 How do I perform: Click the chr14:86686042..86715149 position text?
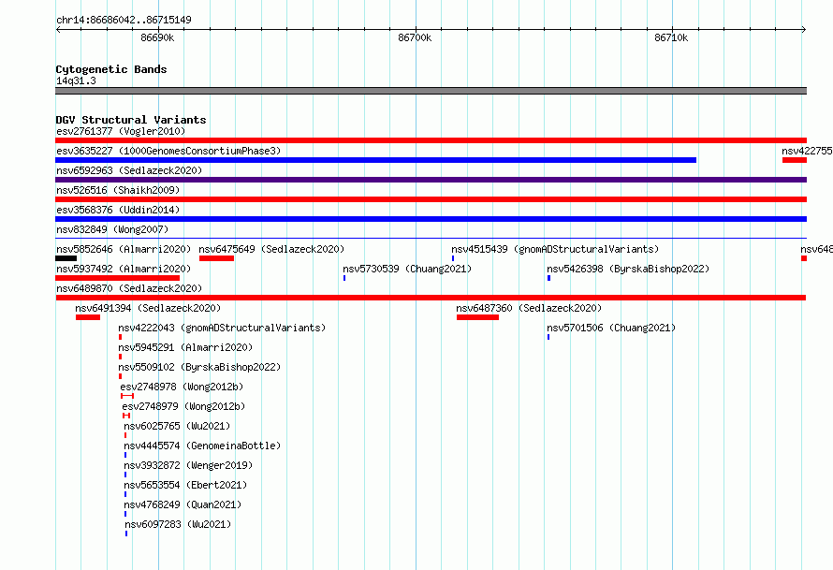pos(124,21)
